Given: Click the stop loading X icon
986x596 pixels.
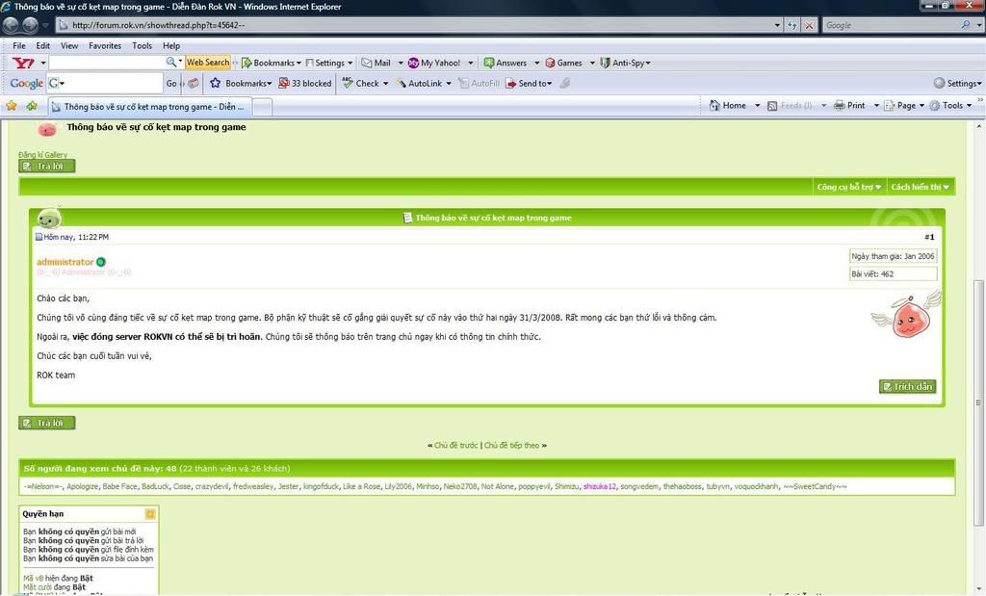Looking at the screenshot, I should tap(809, 25).
